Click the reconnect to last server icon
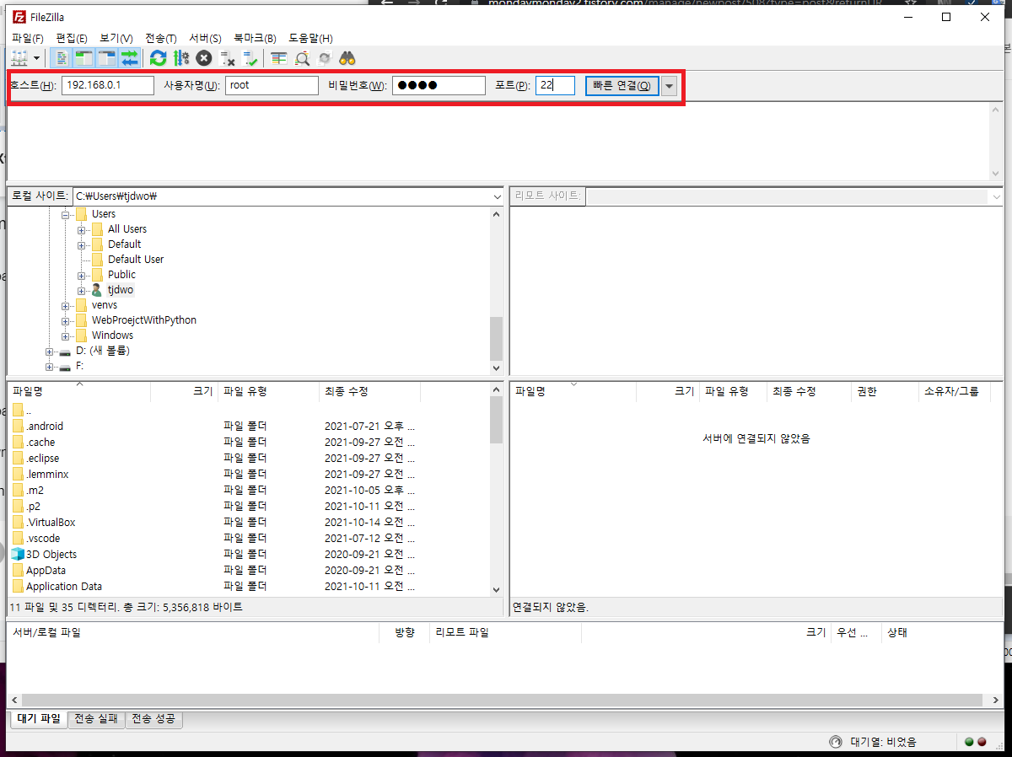 [250, 58]
